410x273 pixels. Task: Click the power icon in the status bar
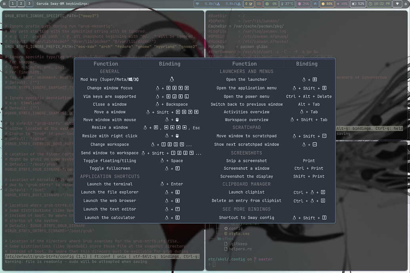click(405, 4)
